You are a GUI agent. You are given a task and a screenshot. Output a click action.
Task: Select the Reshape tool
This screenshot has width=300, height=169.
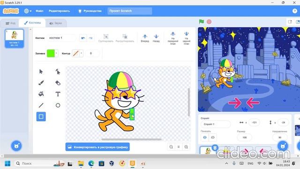tap(58, 72)
